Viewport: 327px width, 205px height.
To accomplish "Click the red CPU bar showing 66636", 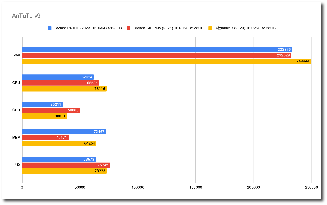I will pos(60,83).
